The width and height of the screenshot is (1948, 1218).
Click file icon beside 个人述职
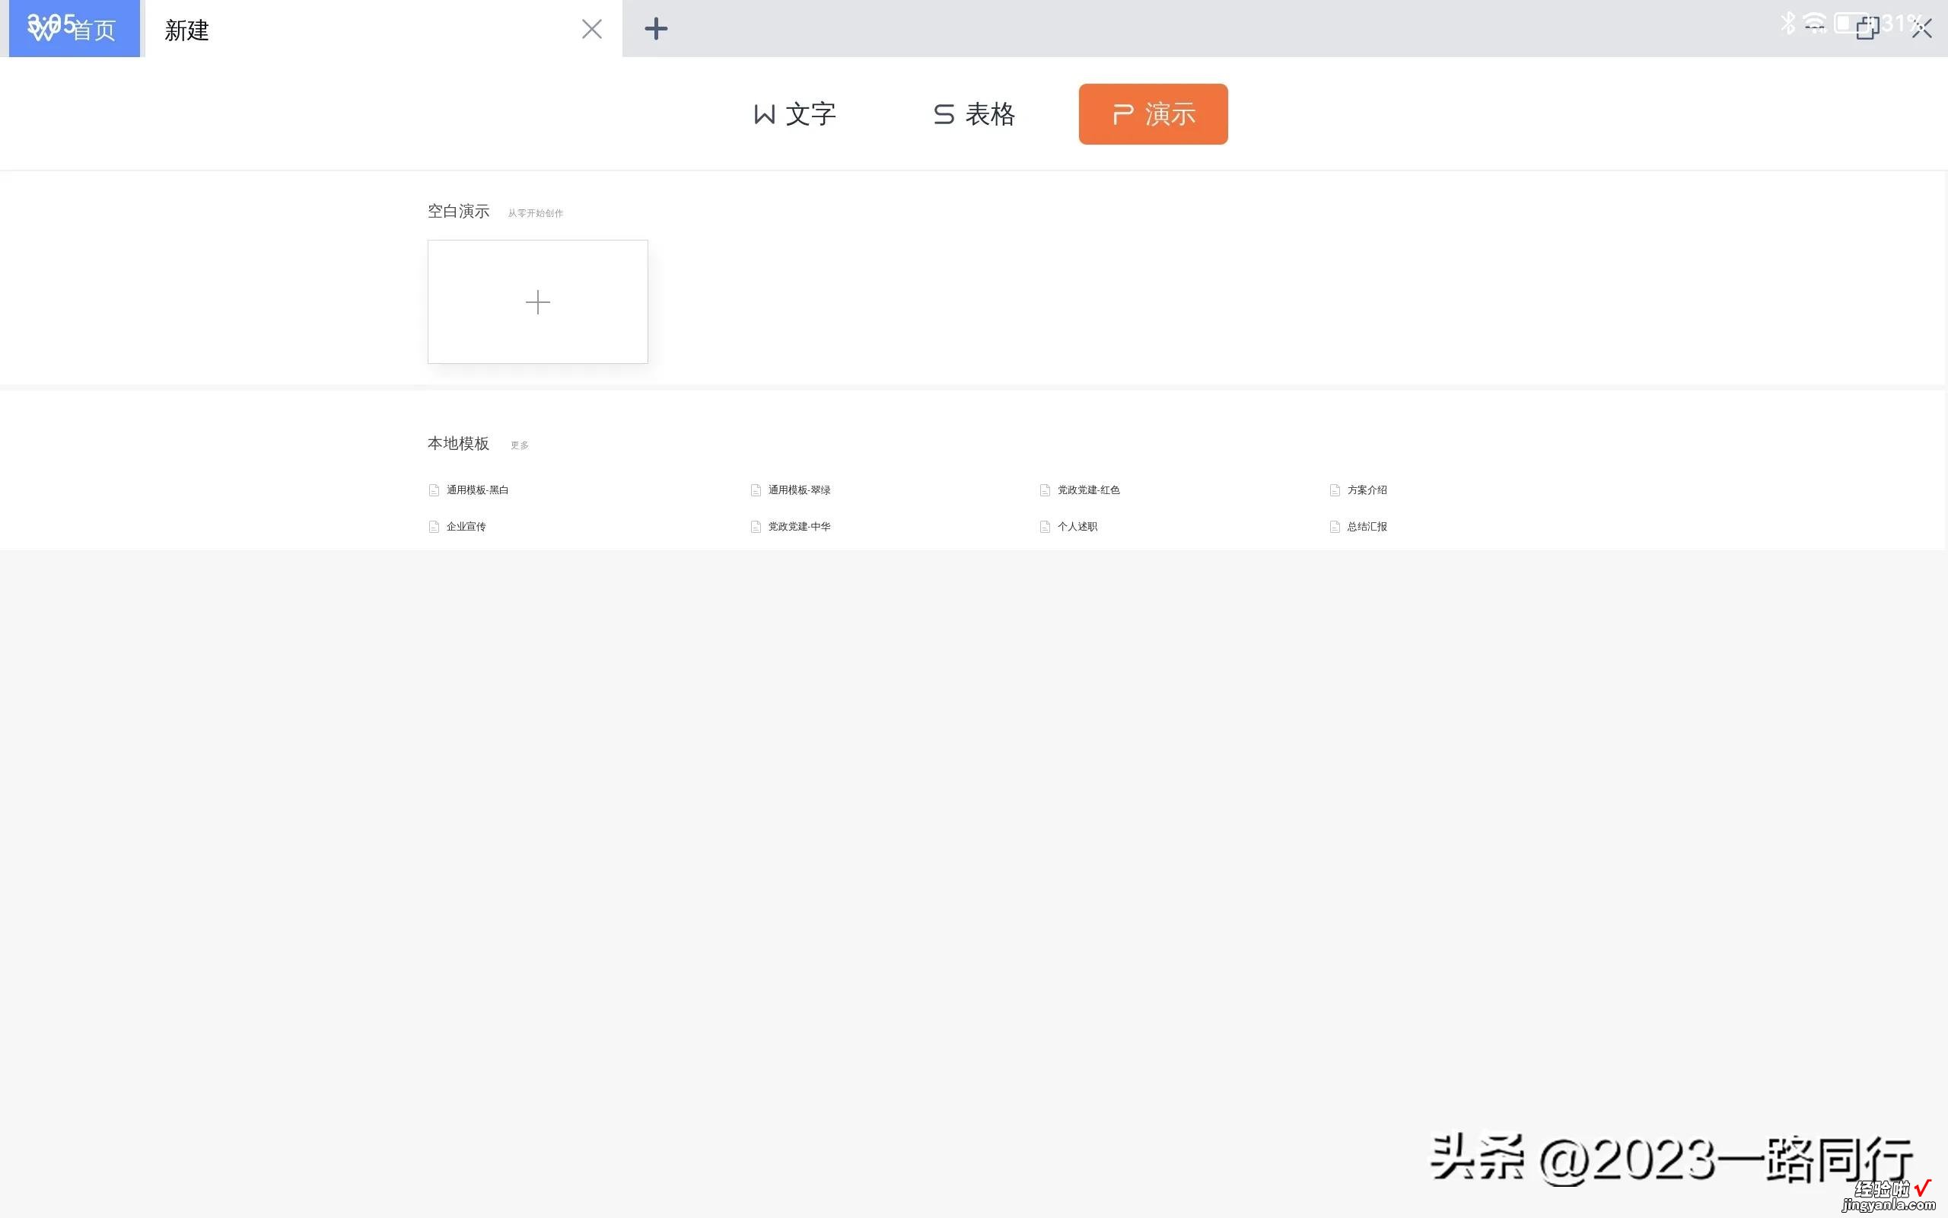1045,527
